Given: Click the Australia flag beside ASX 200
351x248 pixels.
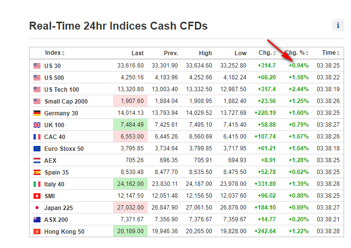Looking at the screenshot, I should click(x=37, y=219).
